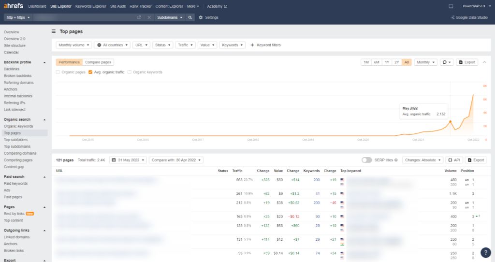Click the API button above table
The image size is (495, 262).
(x=454, y=160)
